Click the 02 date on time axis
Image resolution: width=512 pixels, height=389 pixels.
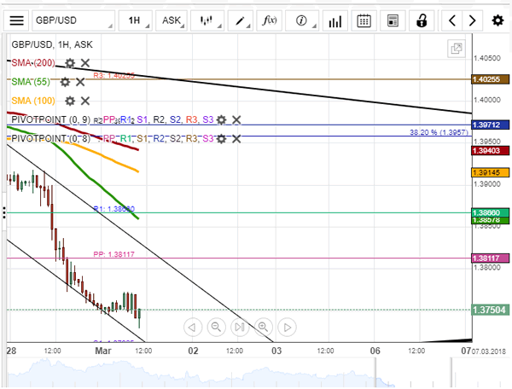(193, 351)
